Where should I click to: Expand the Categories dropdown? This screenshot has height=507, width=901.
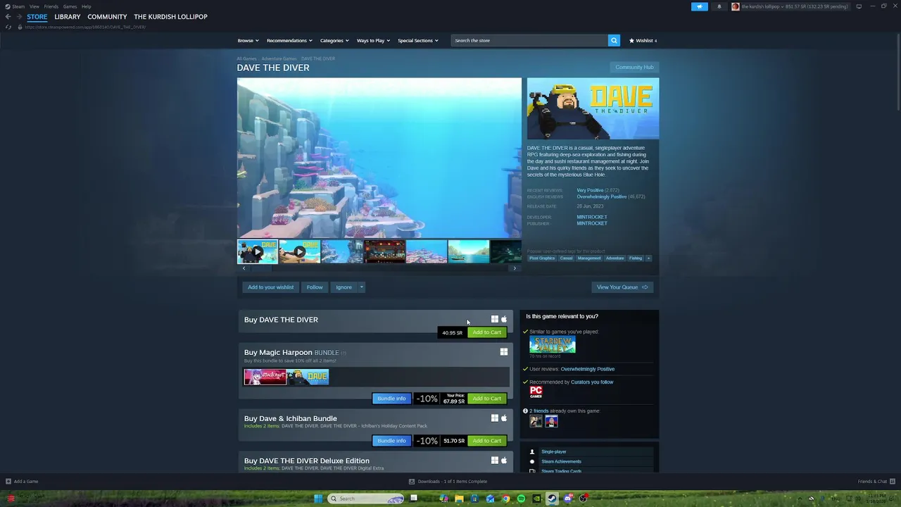pos(334,40)
